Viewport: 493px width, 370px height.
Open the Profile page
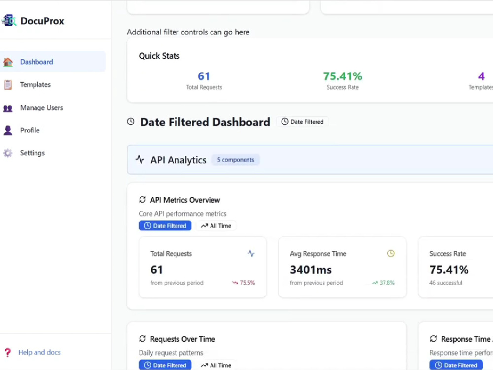pyautogui.click(x=53, y=130)
